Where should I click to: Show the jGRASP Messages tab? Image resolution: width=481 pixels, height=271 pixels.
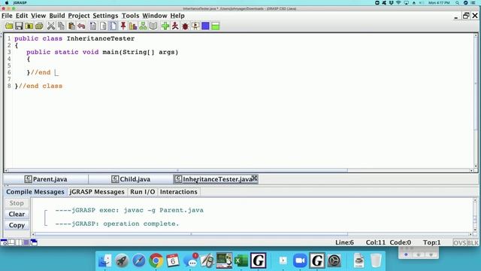(x=97, y=192)
